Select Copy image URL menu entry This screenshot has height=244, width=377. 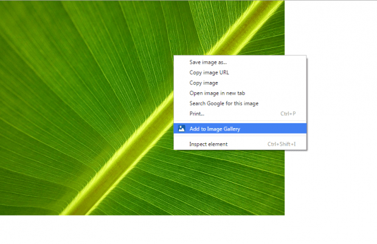(x=240, y=72)
